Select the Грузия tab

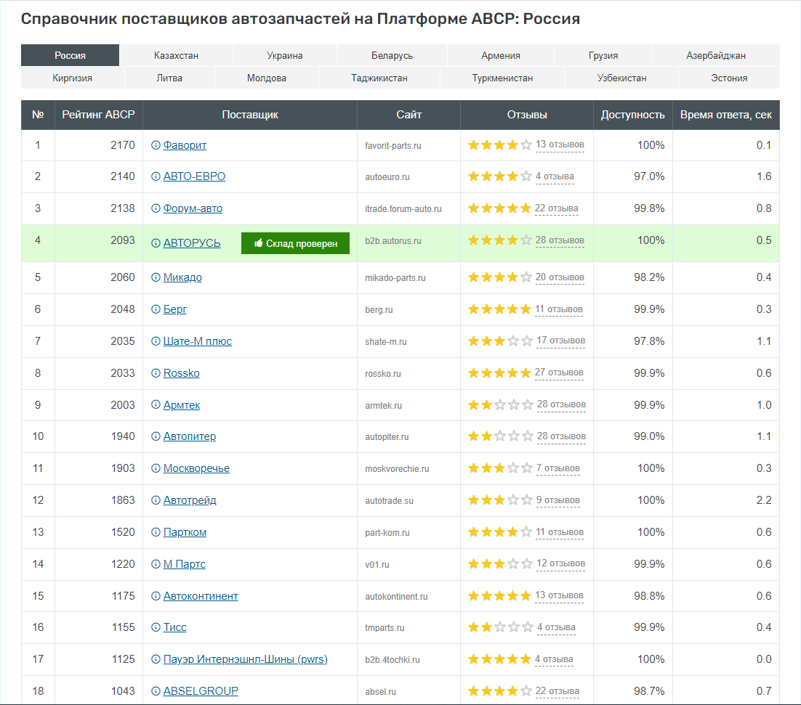(603, 55)
